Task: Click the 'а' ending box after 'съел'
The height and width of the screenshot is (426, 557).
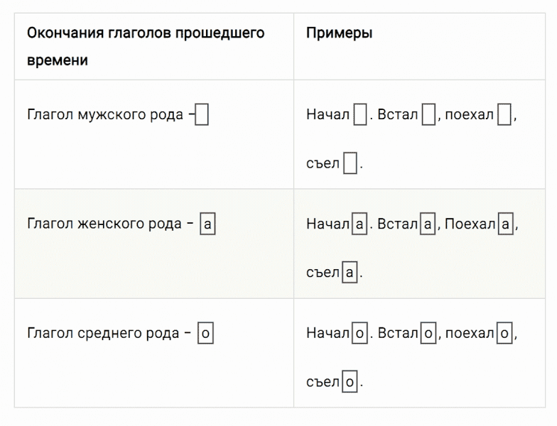Action: pyautogui.click(x=350, y=273)
